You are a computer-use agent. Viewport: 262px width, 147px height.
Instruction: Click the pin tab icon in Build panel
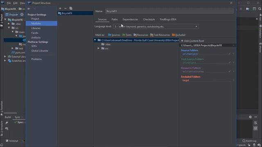pos(7,123)
